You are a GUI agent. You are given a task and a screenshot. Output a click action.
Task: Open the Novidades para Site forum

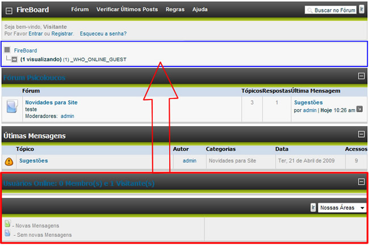click(x=51, y=102)
